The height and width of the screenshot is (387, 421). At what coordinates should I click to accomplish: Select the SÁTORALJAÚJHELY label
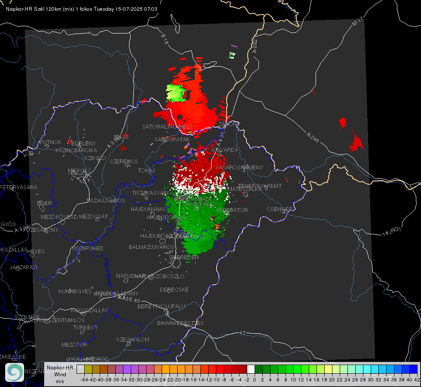(x=168, y=126)
